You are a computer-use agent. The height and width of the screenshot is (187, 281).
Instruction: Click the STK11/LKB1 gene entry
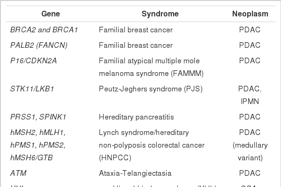32,89
